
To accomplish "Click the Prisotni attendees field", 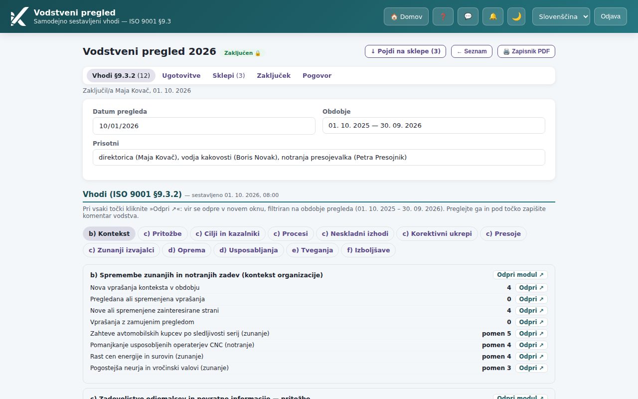I will coord(319,158).
